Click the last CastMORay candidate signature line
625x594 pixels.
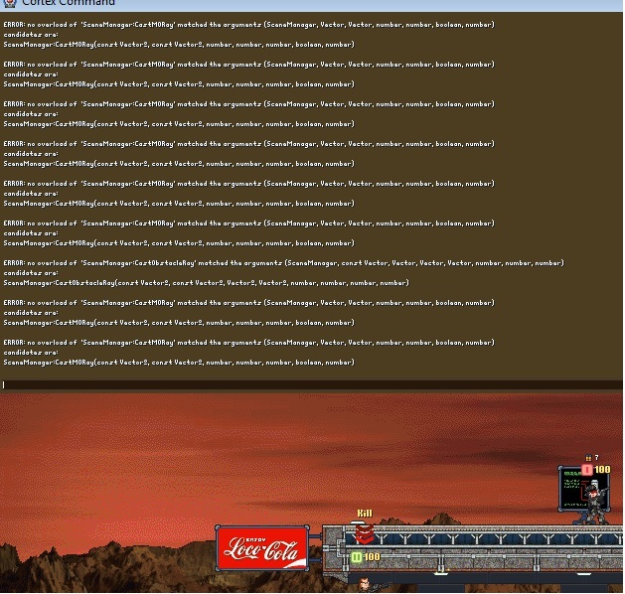point(179,363)
